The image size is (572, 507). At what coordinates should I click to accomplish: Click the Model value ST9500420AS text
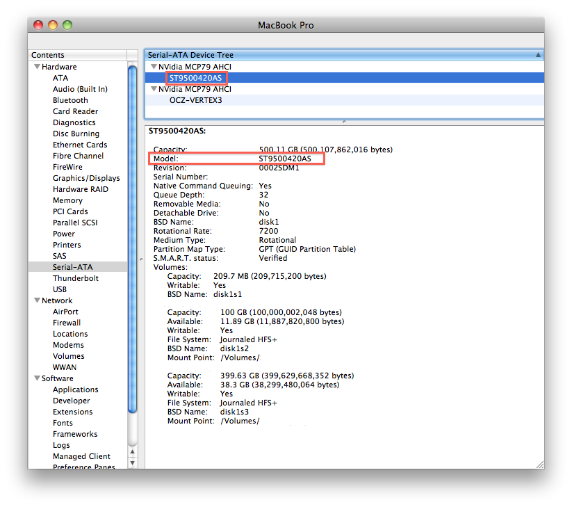[x=285, y=159]
